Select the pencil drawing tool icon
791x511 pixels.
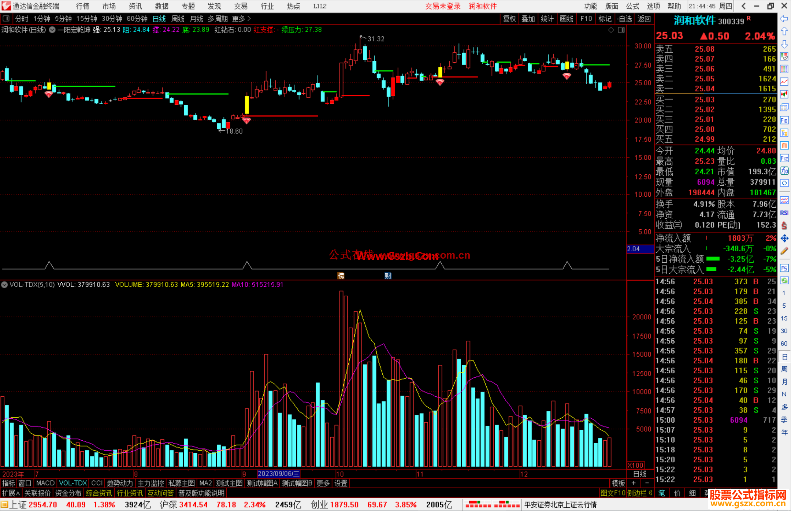tap(784, 251)
